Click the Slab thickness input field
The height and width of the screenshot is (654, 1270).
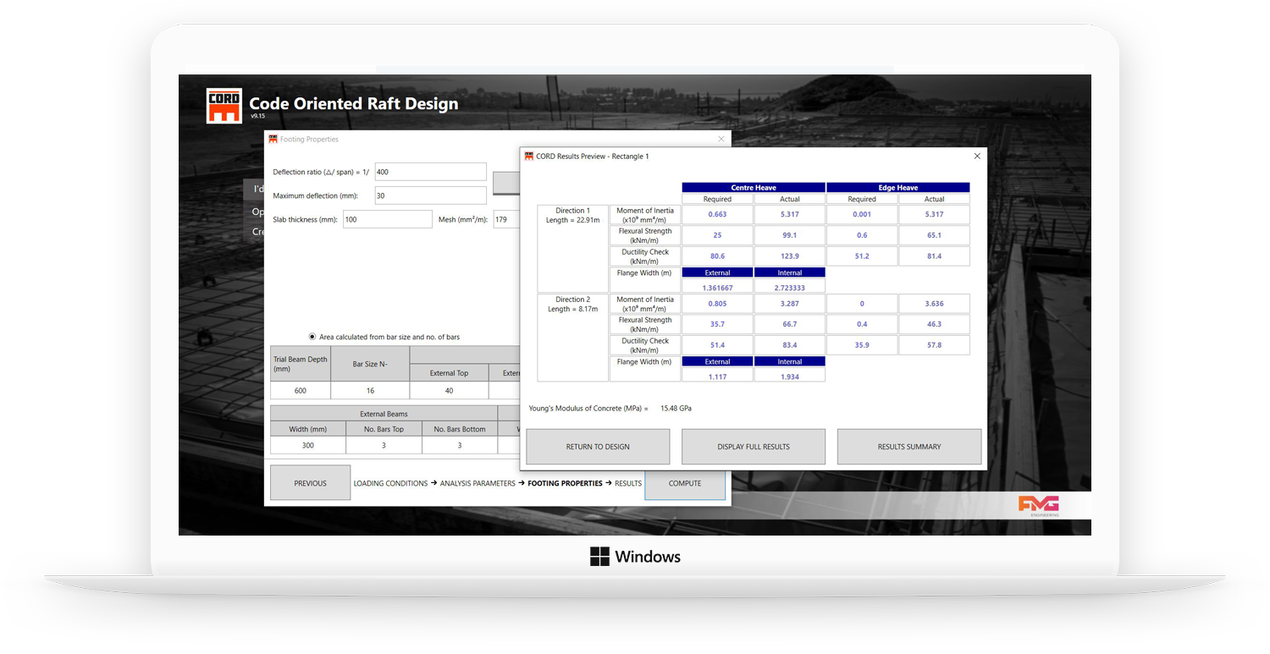pyautogui.click(x=387, y=219)
